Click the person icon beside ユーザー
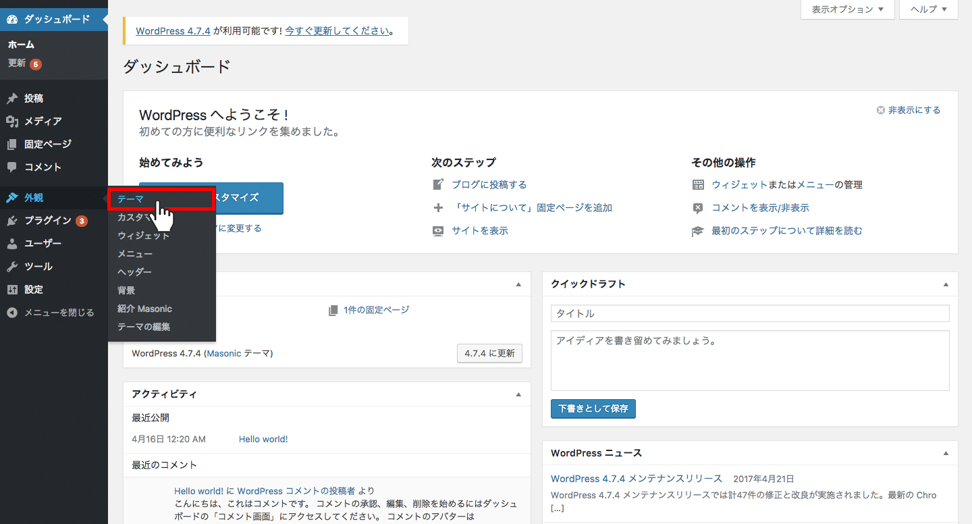The image size is (972, 524). click(12, 244)
